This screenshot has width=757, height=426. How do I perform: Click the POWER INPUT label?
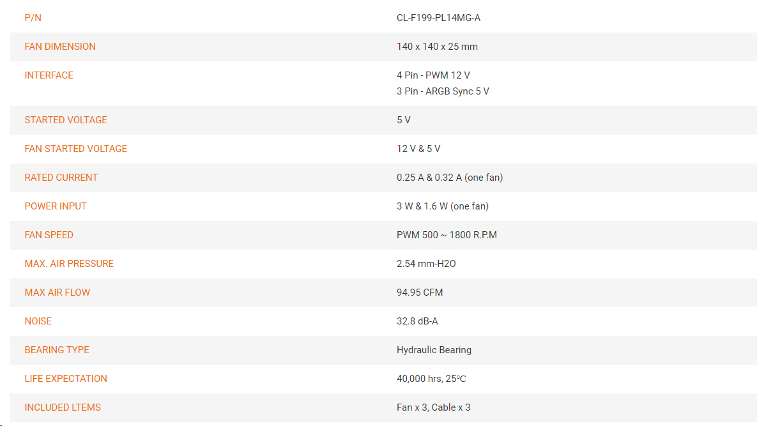[x=56, y=206]
